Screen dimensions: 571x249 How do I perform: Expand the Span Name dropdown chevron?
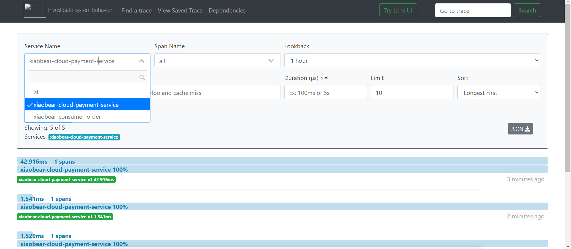(271, 61)
